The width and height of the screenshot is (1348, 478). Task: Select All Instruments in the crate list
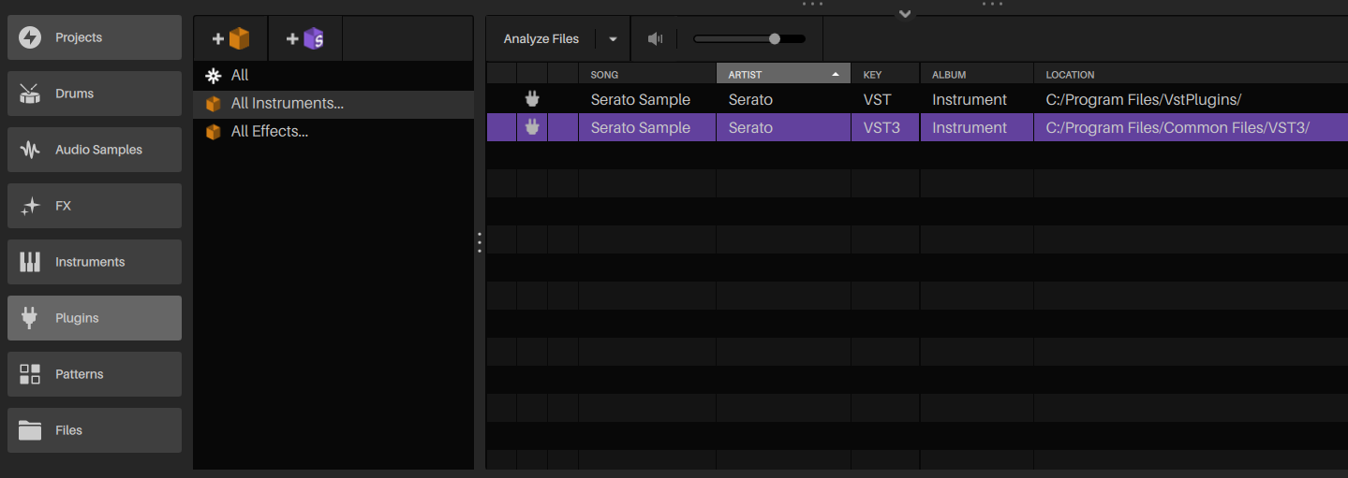point(333,104)
